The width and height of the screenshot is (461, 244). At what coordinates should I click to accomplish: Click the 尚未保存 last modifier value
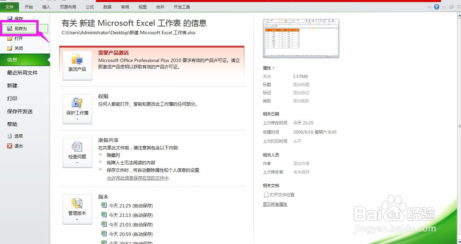(x=301, y=172)
